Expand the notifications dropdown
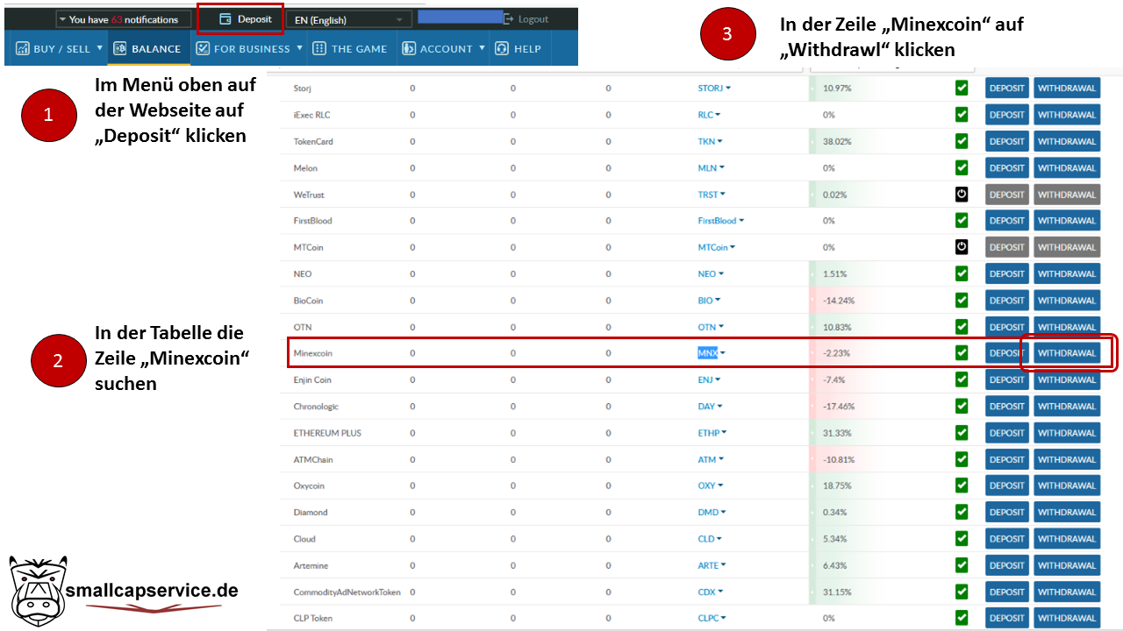 pyautogui.click(x=123, y=19)
